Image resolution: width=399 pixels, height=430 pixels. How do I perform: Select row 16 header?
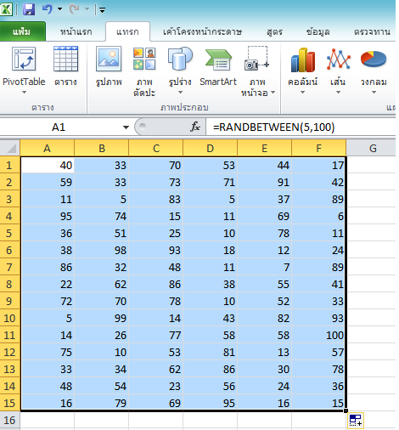click(9, 420)
